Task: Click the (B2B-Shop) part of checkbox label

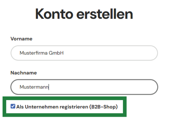Action: pyautogui.click(x=103, y=107)
